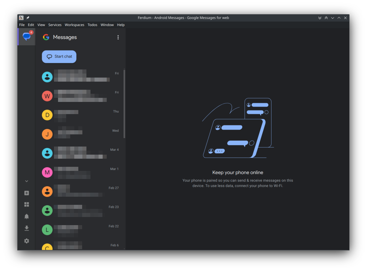Open the conversation dated Feb 22
Viewport: 367px width, 271px height.
click(x=81, y=230)
